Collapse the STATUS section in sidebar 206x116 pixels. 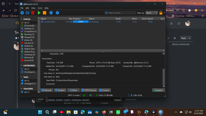21,19
